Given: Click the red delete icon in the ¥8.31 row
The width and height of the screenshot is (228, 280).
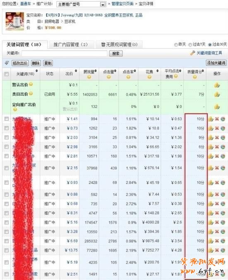Looking at the screenshot, I should click(217, 213).
